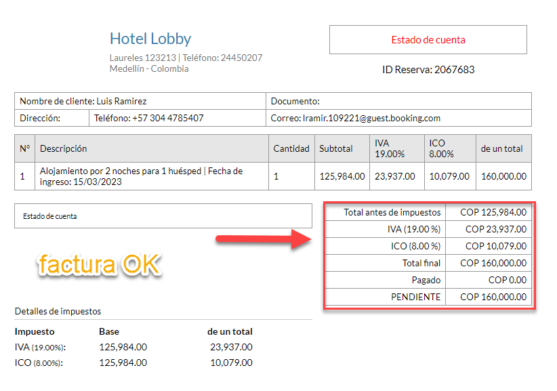Click the Hotel Lobby title
The width and height of the screenshot is (557, 391).
click(150, 39)
